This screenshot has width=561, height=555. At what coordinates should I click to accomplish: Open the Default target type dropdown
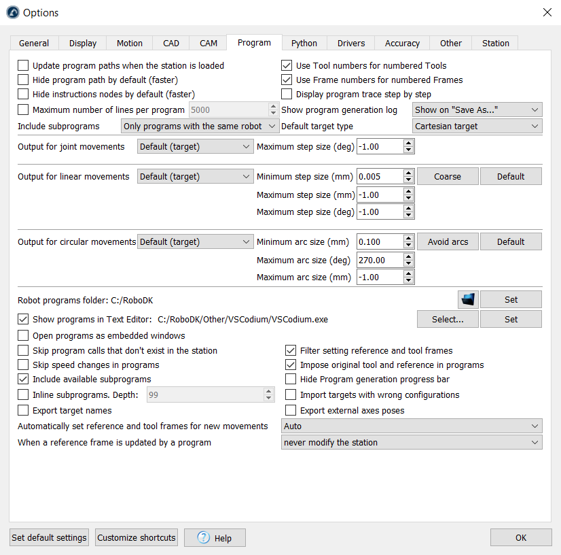[x=477, y=127]
